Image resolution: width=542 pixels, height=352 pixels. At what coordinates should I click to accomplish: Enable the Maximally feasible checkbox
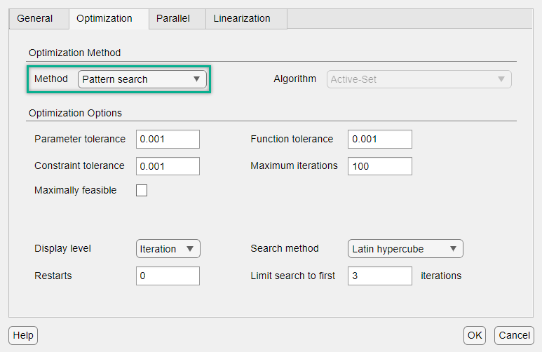142,190
